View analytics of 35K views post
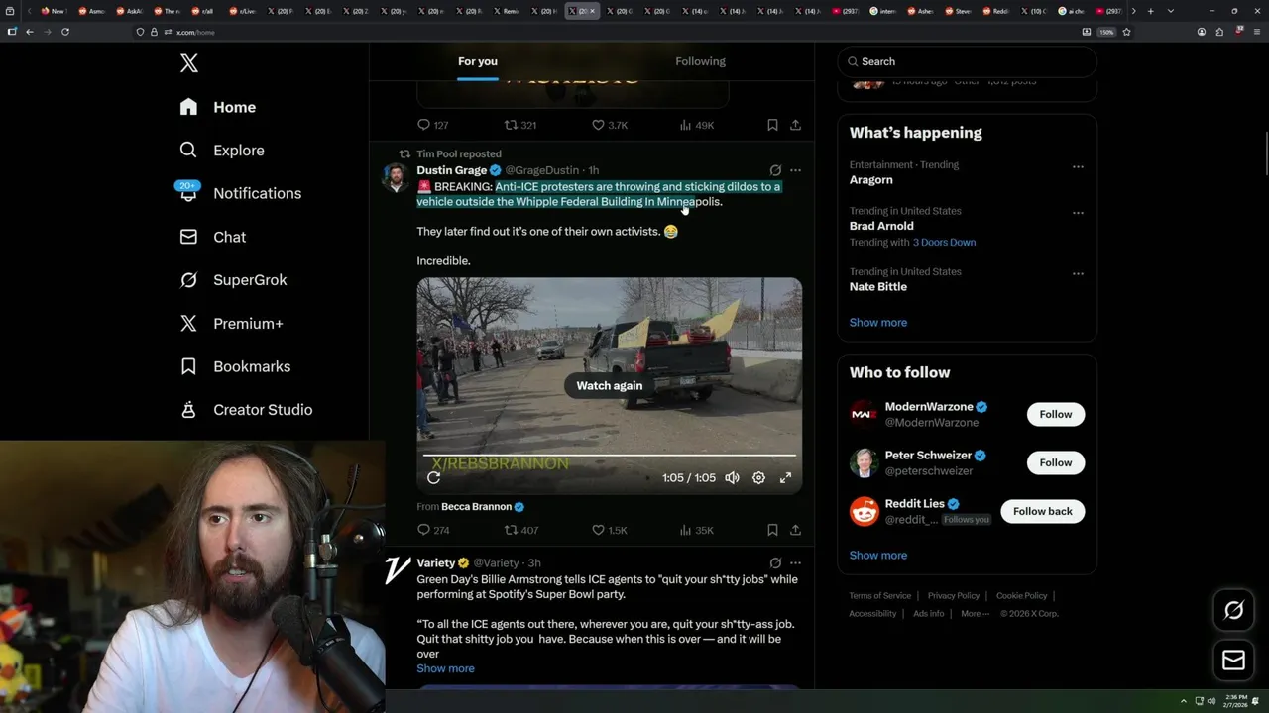The width and height of the screenshot is (1269, 713). click(x=696, y=530)
